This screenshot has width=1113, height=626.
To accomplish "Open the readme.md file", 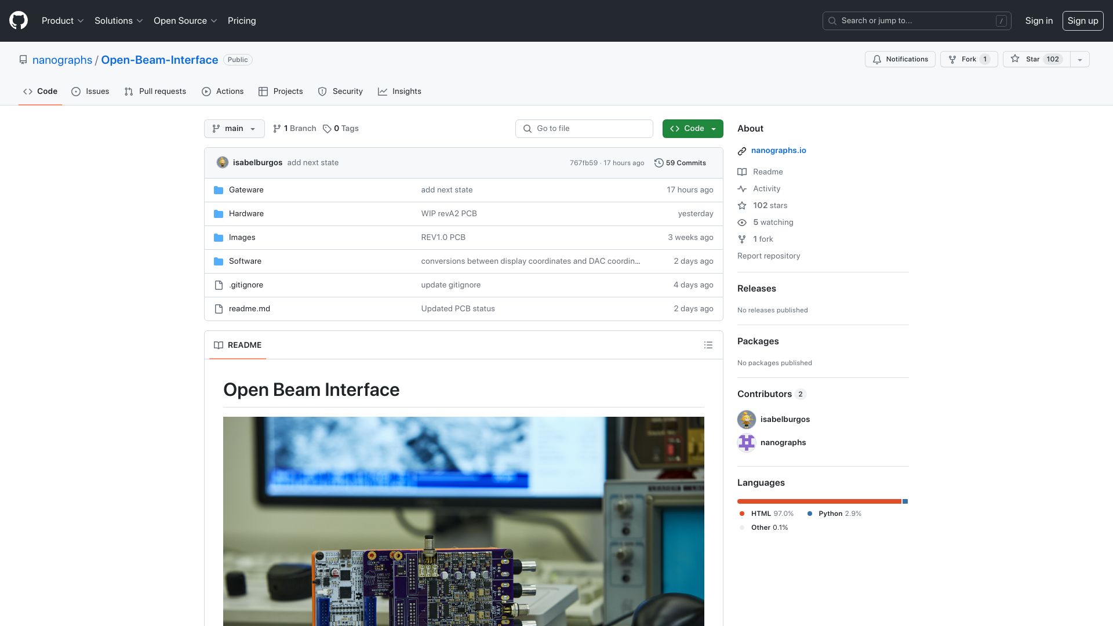I will [249, 309].
